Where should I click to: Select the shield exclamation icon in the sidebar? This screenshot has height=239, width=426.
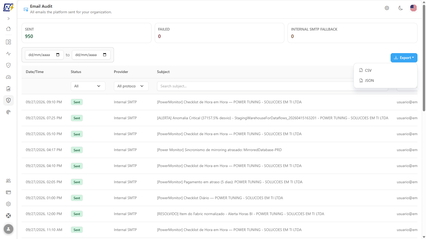(x=9, y=100)
